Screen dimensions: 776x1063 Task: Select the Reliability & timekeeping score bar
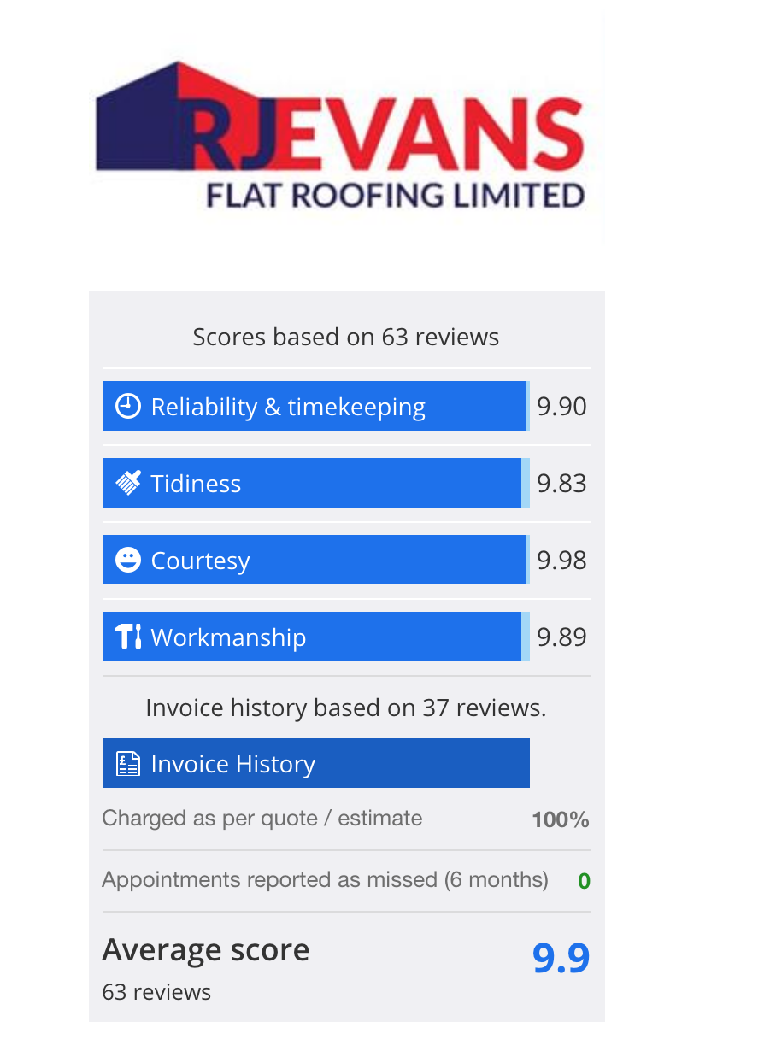pos(316,406)
